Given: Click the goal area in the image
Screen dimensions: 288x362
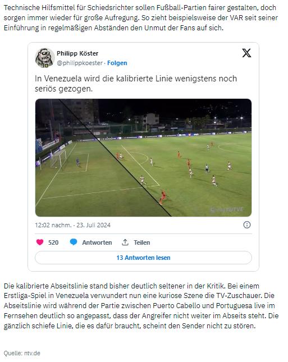Looking at the screenshot, I should click(58, 158).
